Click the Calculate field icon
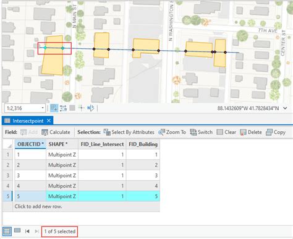 click(x=45, y=133)
